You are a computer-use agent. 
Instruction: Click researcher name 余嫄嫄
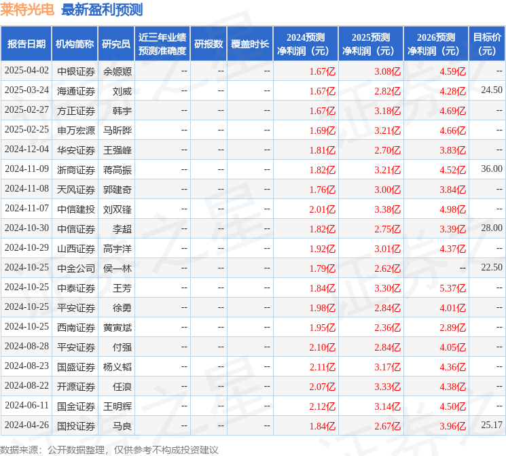118,71
